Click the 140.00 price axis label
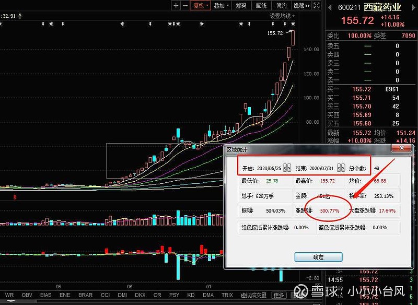The width and height of the screenshot is (418, 305). pyautogui.click(x=311, y=49)
